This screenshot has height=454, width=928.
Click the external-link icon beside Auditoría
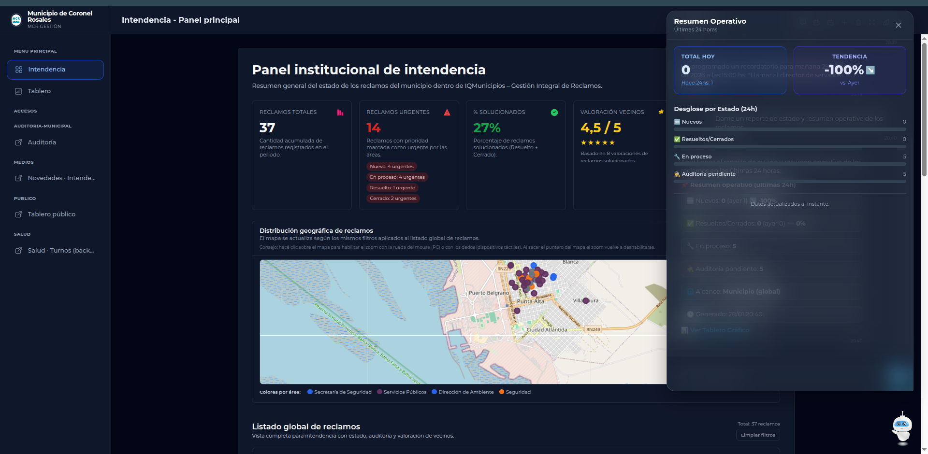coord(17,142)
